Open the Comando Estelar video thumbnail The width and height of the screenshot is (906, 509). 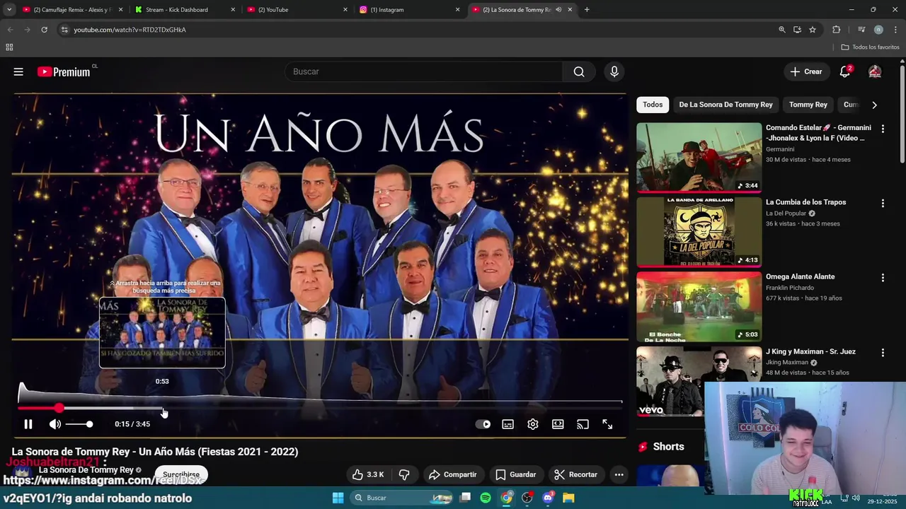(699, 157)
